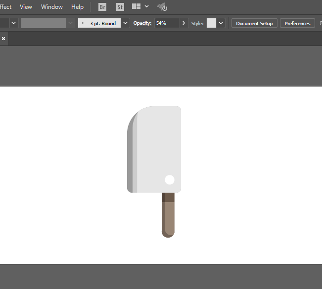Open the View menu
Viewport: 322px width, 289px height.
(x=26, y=7)
